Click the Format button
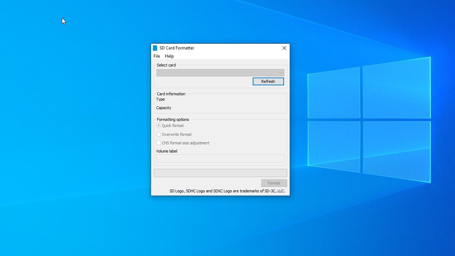 (x=274, y=183)
